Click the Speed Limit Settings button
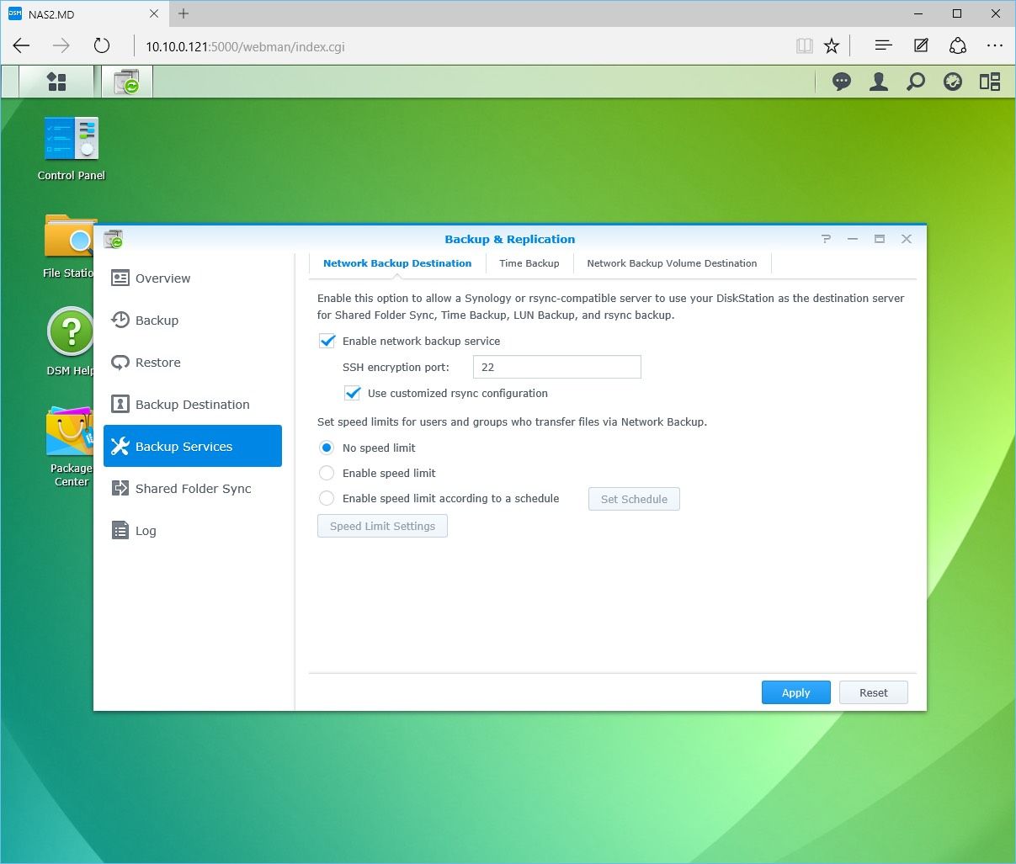The width and height of the screenshot is (1016, 864). pos(382,526)
